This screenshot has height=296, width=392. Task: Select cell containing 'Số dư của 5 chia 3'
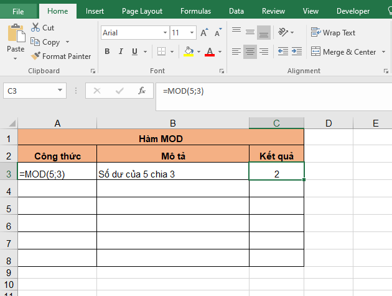(173, 171)
